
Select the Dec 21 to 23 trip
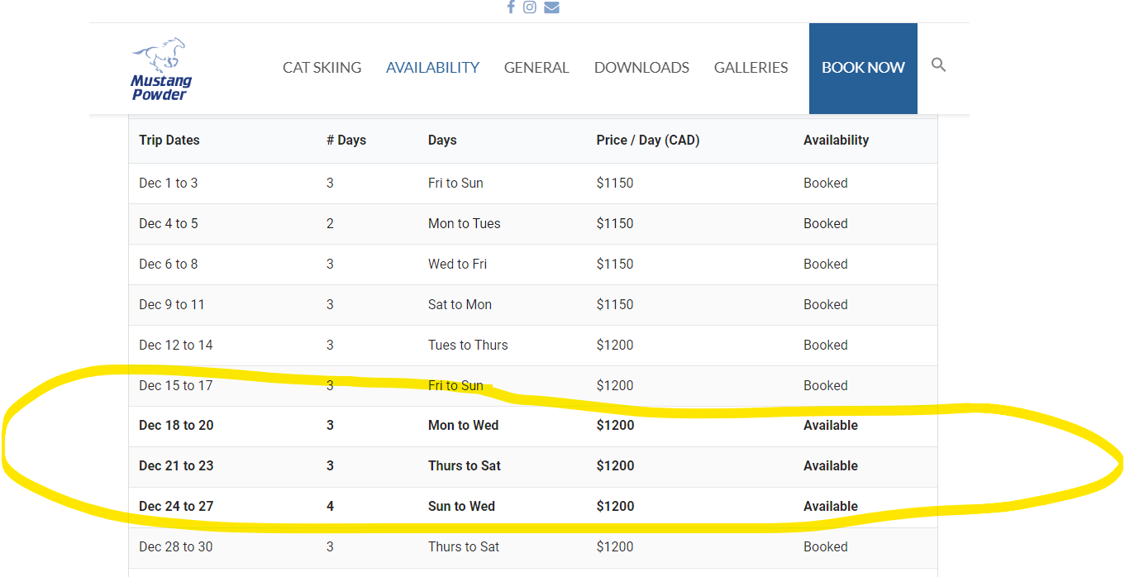pyautogui.click(x=176, y=466)
